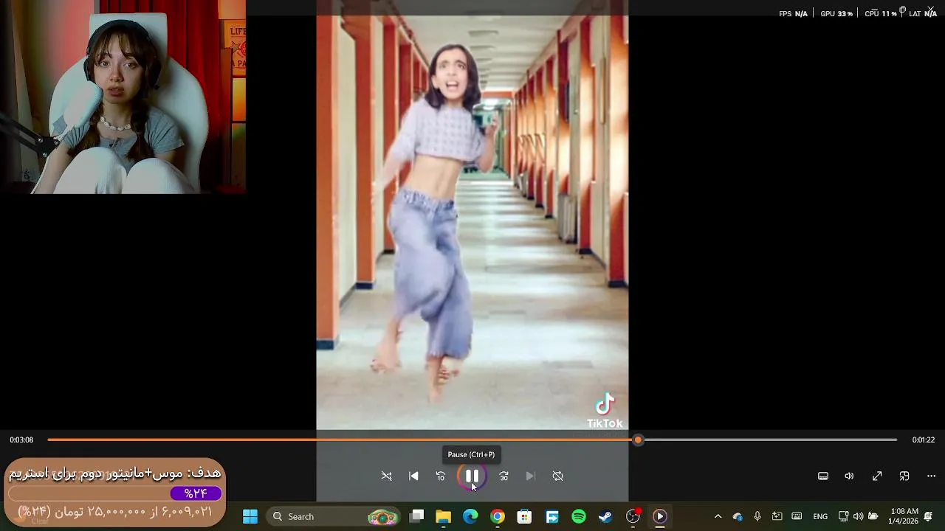Go to the next track
Viewport: 945px width, 531px height.
tap(530, 476)
